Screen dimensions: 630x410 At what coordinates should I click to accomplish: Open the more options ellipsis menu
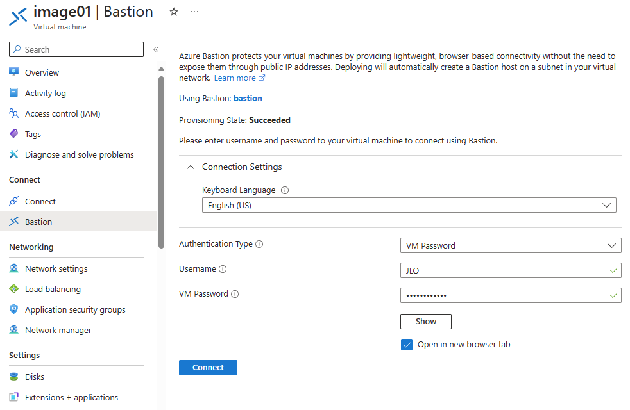point(194,12)
